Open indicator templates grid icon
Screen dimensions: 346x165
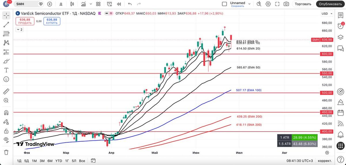click(98, 4)
